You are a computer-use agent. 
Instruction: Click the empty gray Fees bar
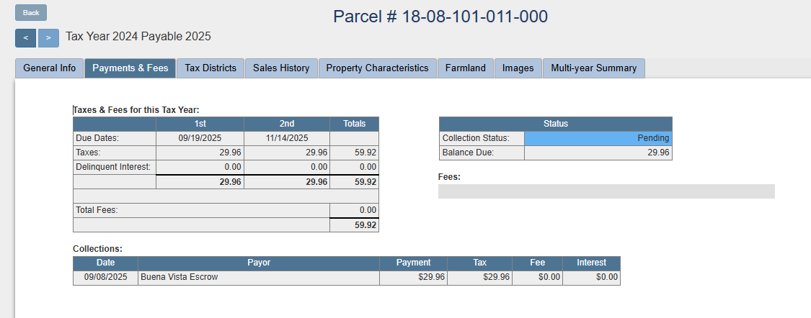606,191
